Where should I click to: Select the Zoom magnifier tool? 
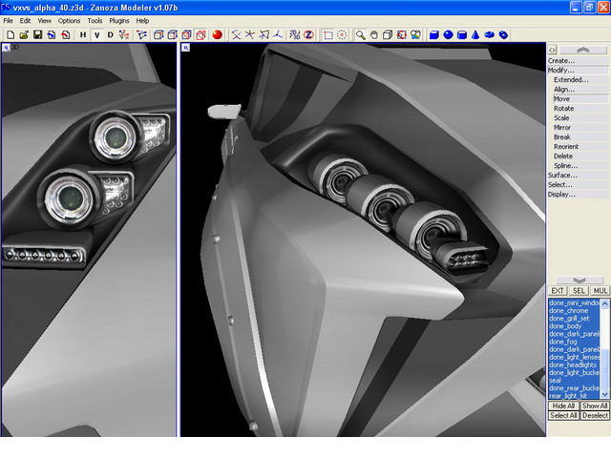361,34
